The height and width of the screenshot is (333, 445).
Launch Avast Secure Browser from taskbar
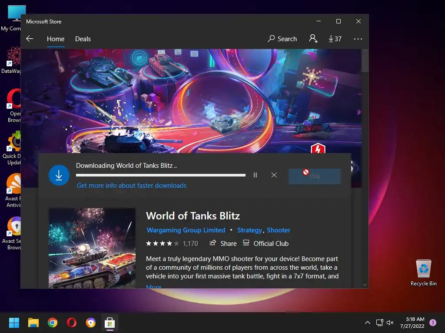90,323
